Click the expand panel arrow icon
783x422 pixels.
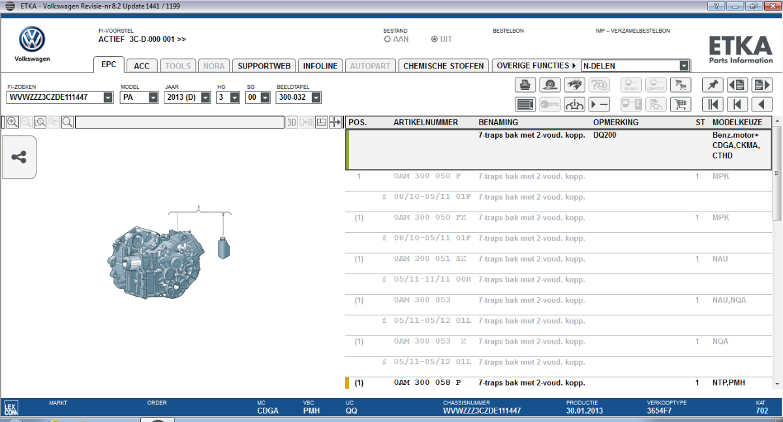tap(335, 122)
